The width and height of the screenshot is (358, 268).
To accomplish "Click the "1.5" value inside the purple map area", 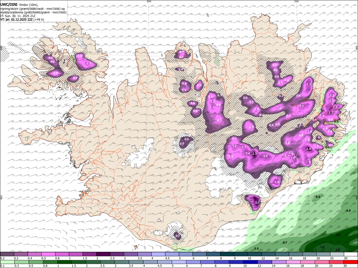I will coord(265,156).
